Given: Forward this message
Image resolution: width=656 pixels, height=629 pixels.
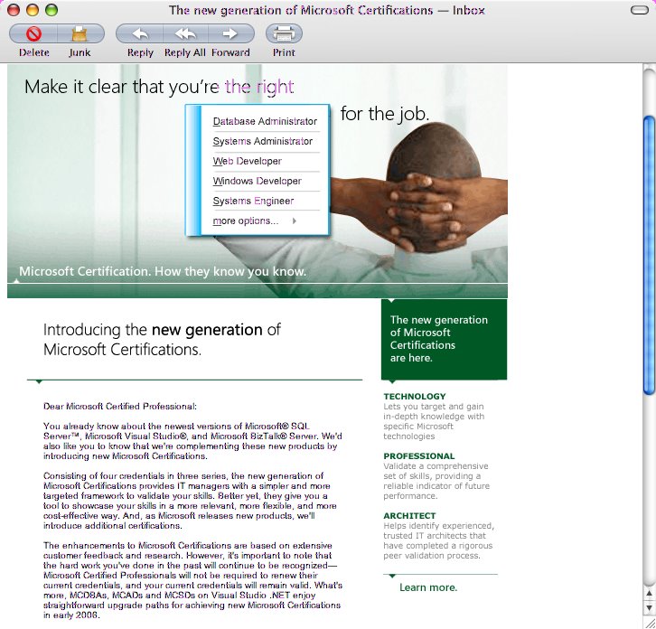Looking at the screenshot, I should [230, 34].
